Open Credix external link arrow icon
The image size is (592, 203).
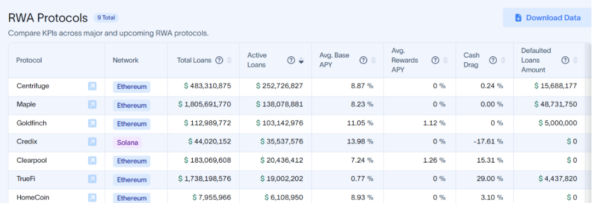click(92, 142)
